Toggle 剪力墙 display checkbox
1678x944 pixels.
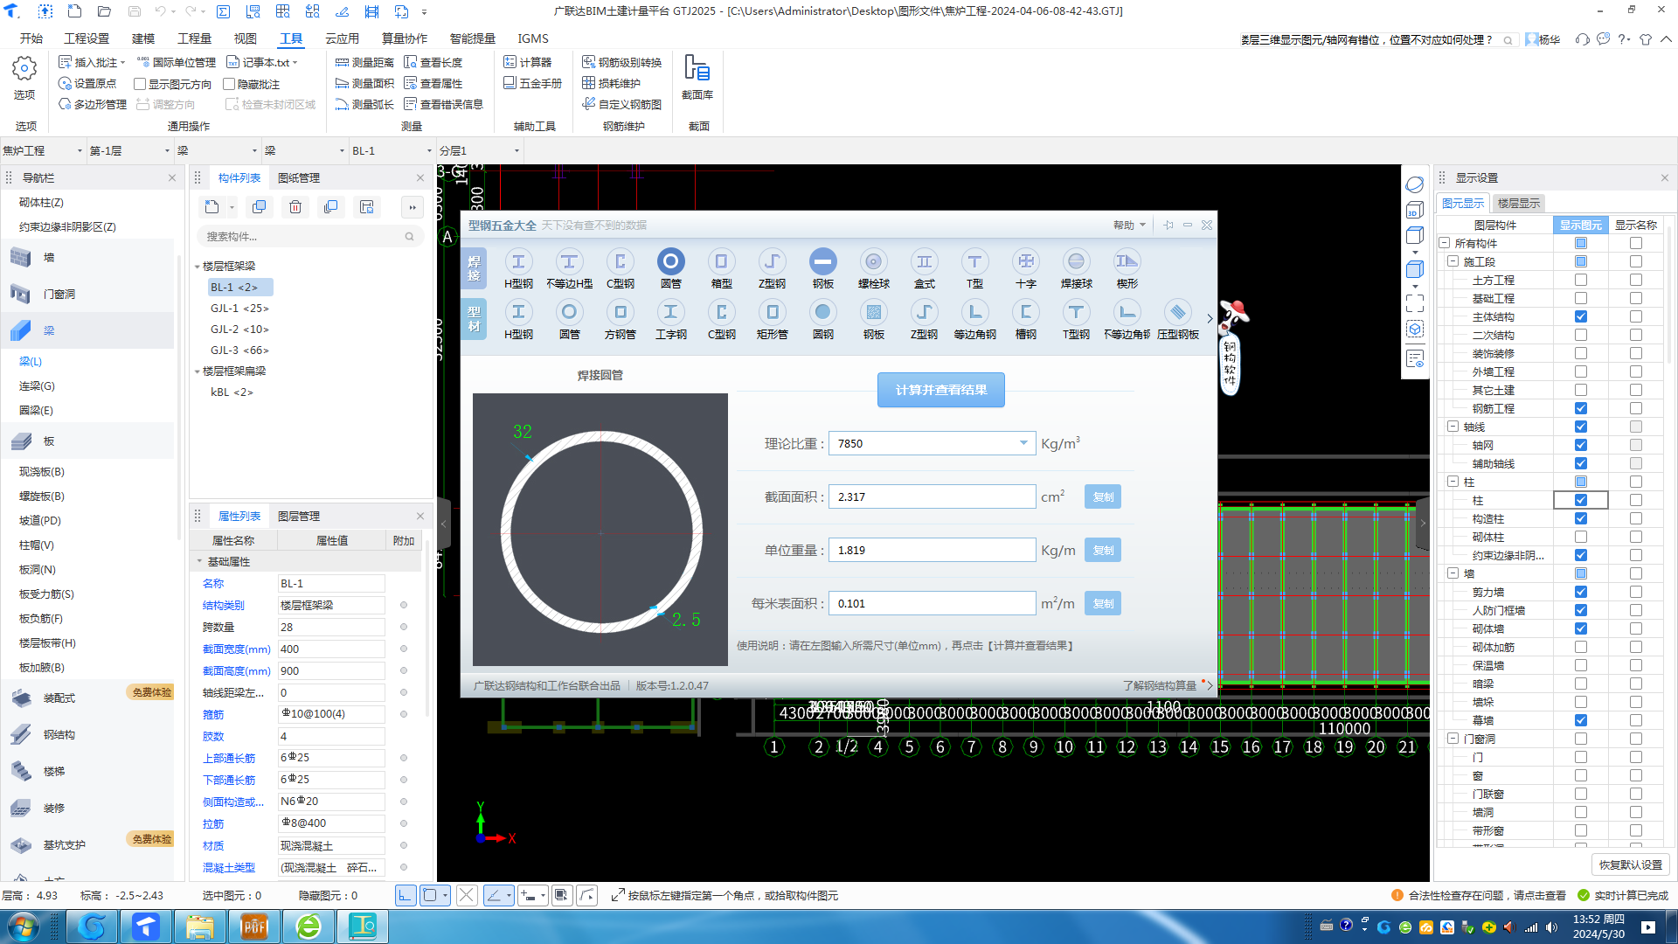[1580, 592]
